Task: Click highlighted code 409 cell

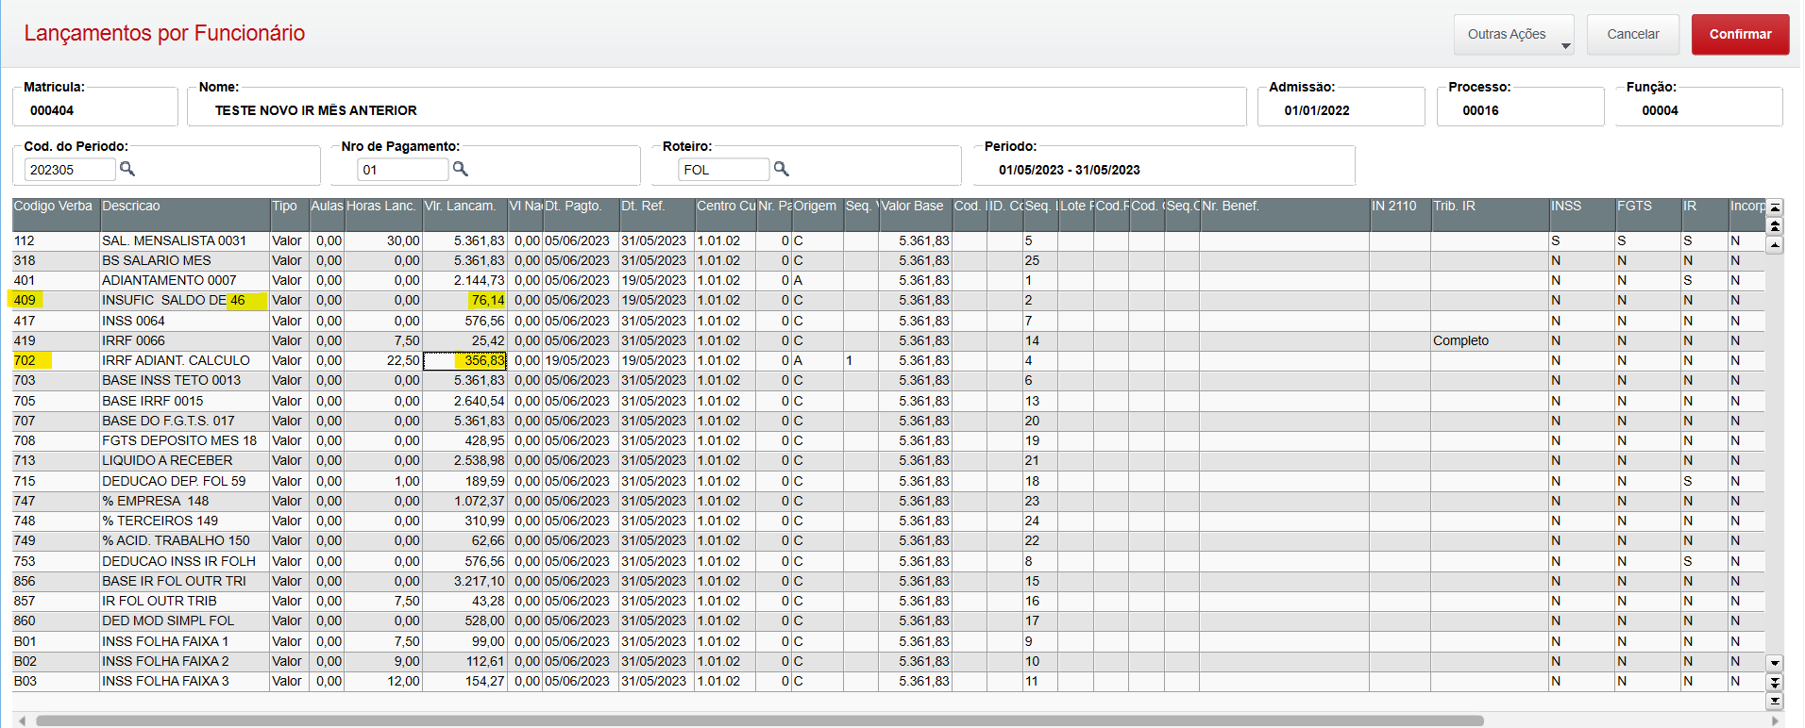Action: (x=55, y=300)
